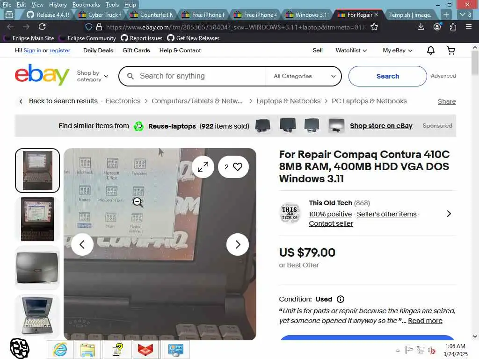This screenshot has width=479, height=359.
Task: Reload the page with the refresh icon
Action: click(x=42, y=27)
